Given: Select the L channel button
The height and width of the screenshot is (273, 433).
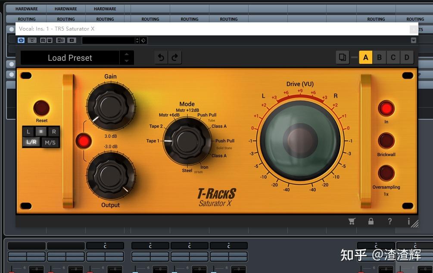Looking at the screenshot, I should point(28,132).
